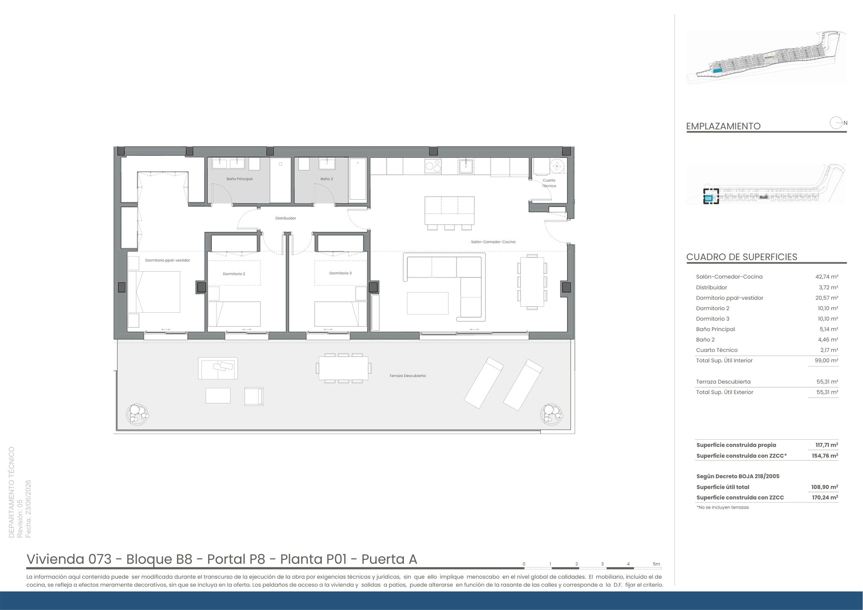
Task: Click the double bed in Dormitorio ppal
Action: 154,292
